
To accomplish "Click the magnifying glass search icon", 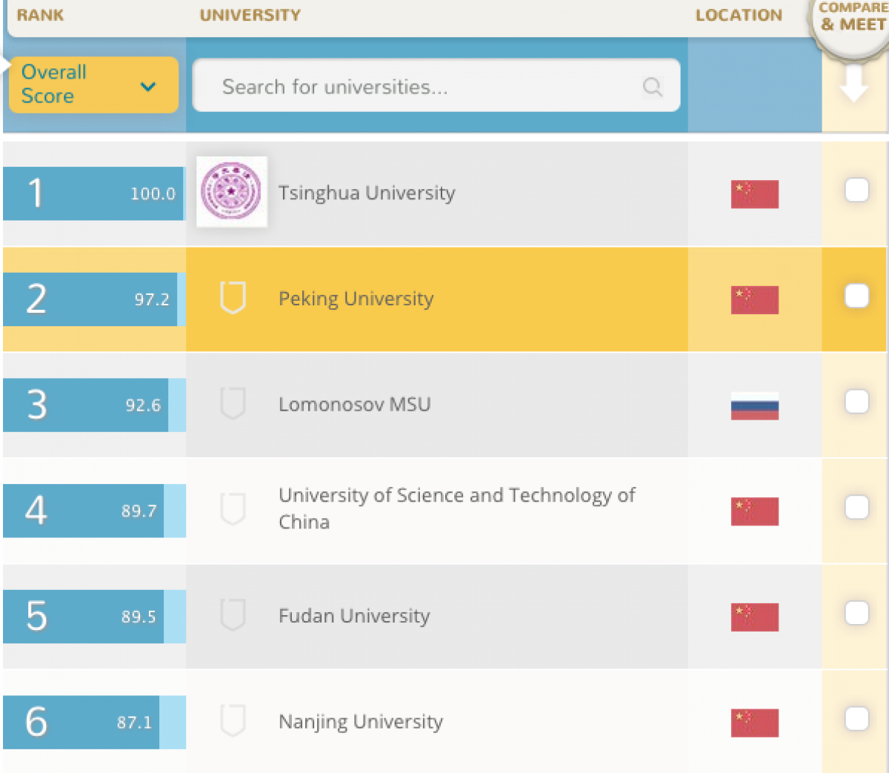I will 652,87.
